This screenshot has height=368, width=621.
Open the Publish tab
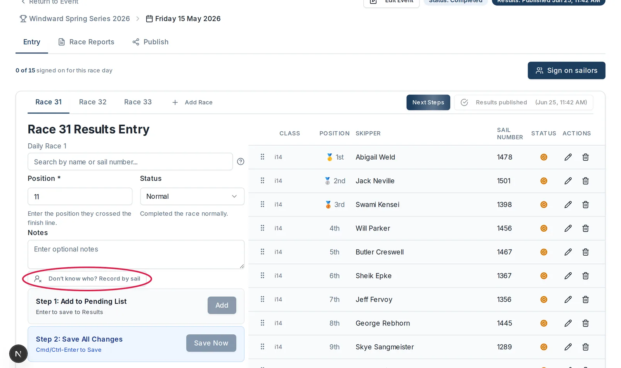150,42
